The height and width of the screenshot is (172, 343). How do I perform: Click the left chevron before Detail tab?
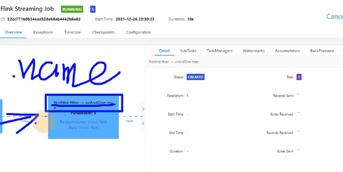tap(150, 51)
